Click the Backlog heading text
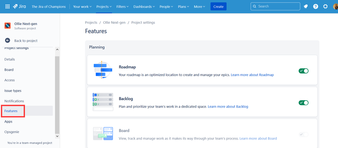The width and height of the screenshot is (338, 148). coord(126,99)
